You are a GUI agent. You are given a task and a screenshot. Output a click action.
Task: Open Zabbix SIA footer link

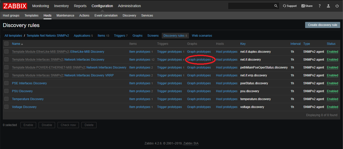[x=191, y=143]
